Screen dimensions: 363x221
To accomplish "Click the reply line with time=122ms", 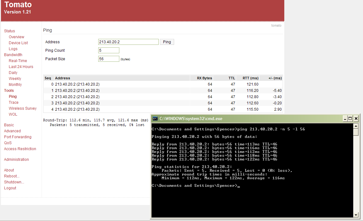I will 214,159.
